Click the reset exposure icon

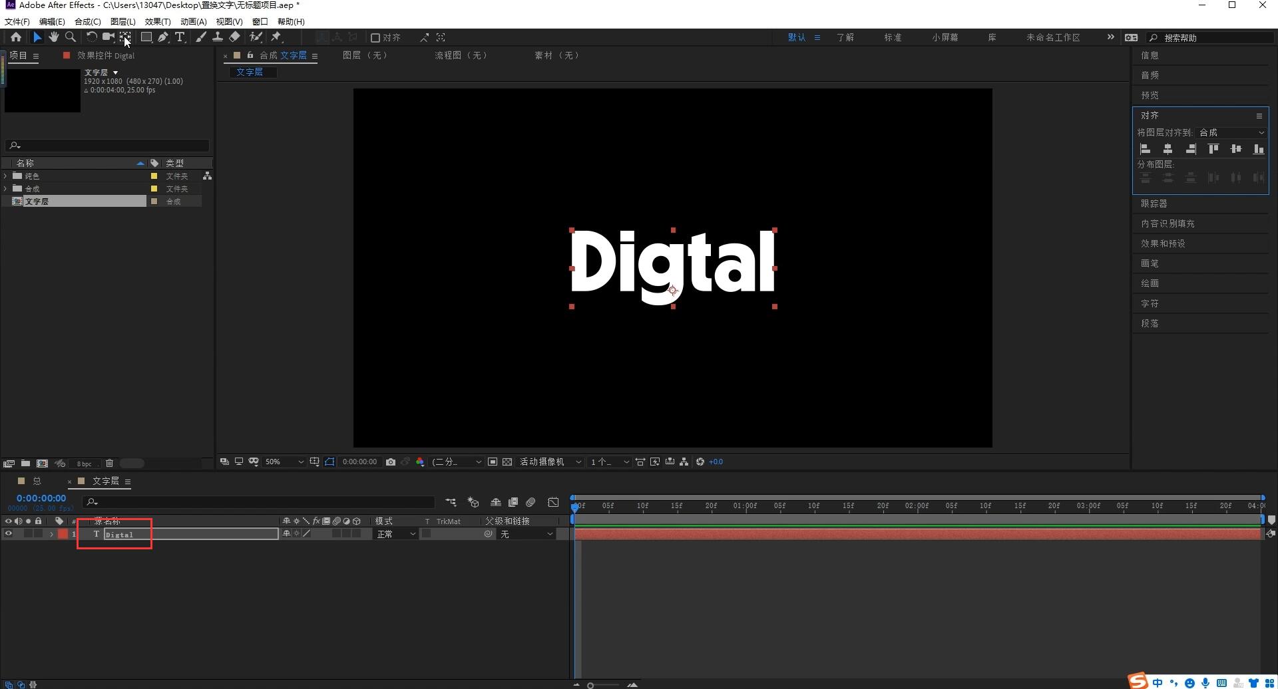coord(700,462)
